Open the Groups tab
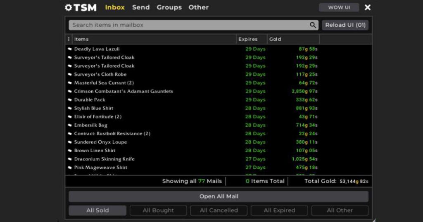This screenshot has height=222, width=423. point(169,7)
